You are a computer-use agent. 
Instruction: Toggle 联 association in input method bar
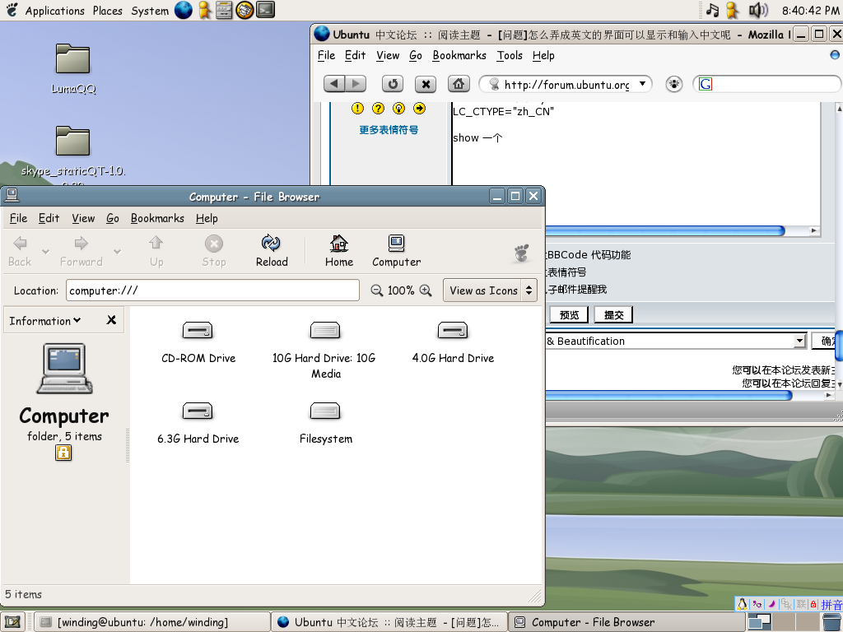pos(801,604)
